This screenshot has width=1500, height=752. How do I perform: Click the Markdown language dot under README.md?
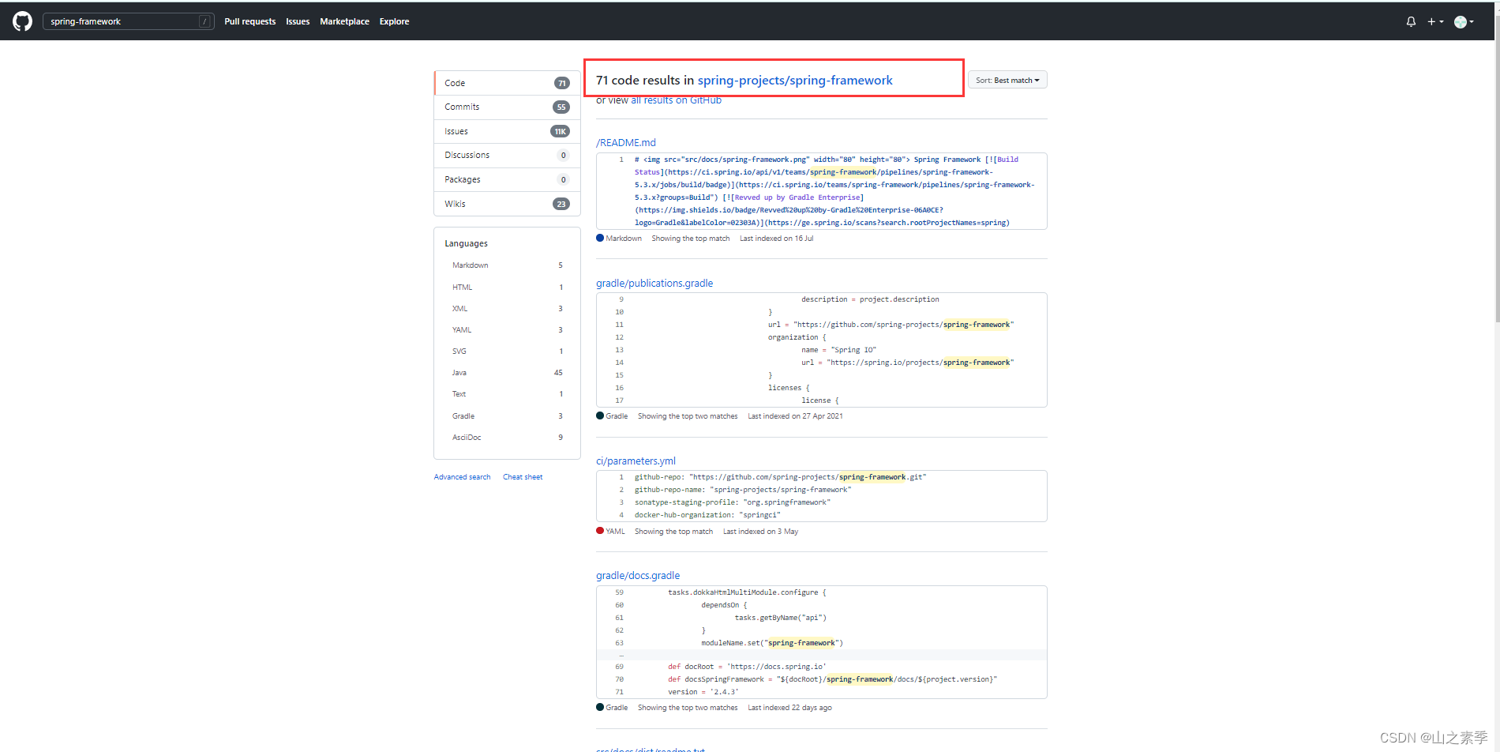[x=600, y=238]
